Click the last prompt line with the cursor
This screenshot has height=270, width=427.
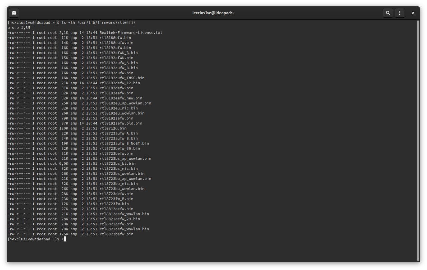(37, 239)
